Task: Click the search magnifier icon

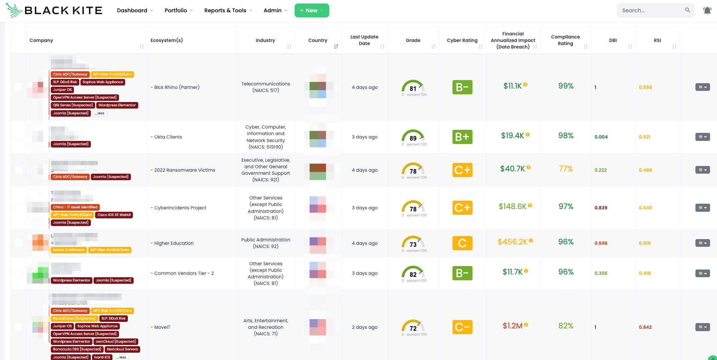Action: (687, 10)
